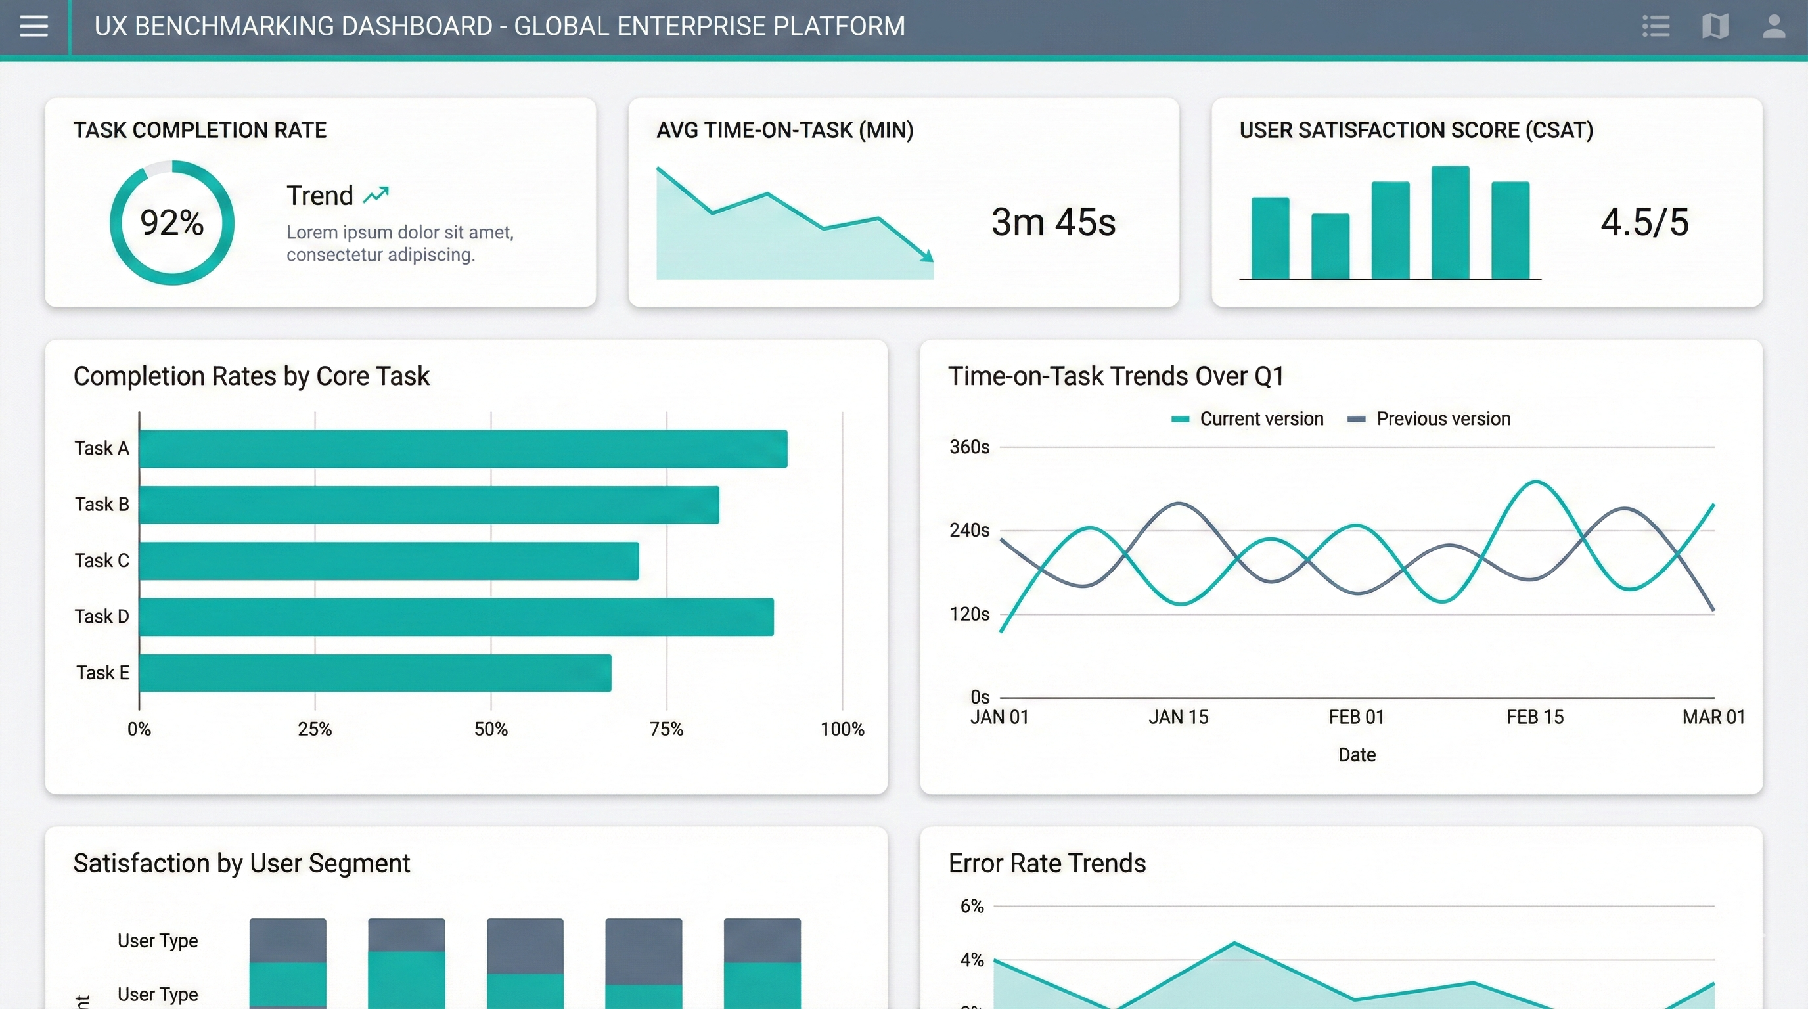Select the Task Completion Rate donut chart
Image resolution: width=1808 pixels, height=1009 pixels.
point(172,223)
